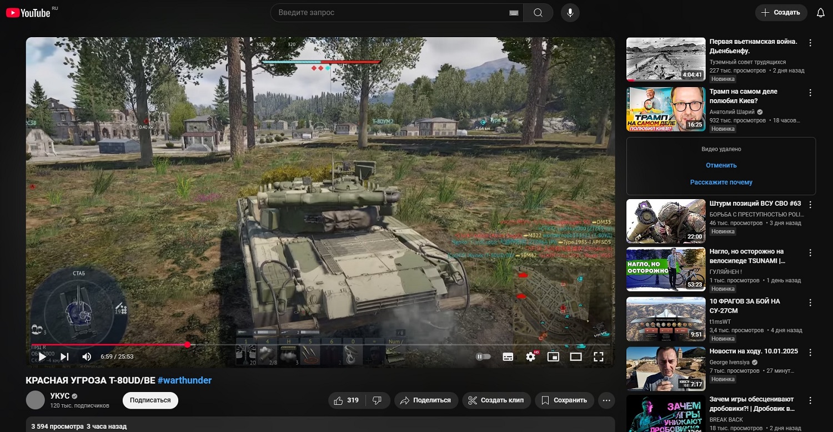
Task: Like the video with 319 likes
Action: point(347,400)
